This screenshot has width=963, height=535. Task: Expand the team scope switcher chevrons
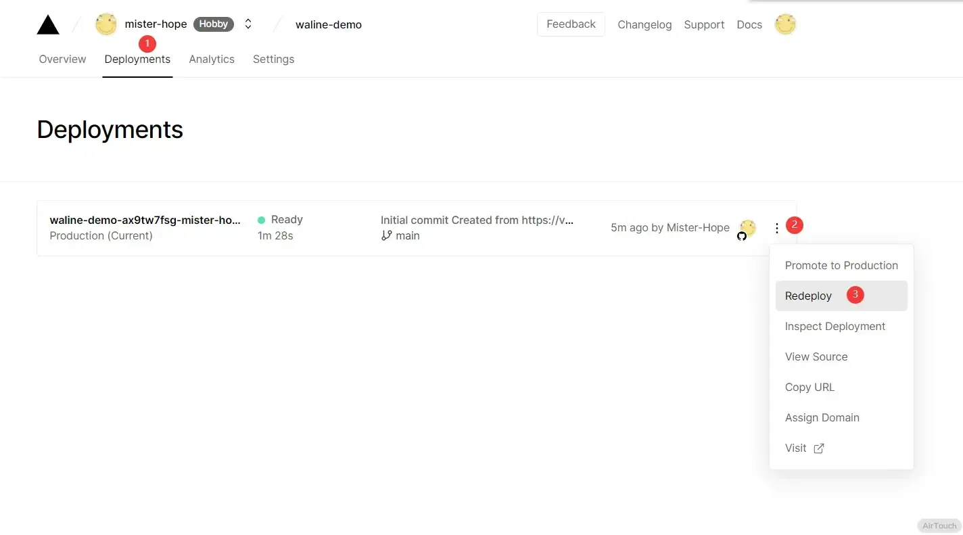coord(248,24)
